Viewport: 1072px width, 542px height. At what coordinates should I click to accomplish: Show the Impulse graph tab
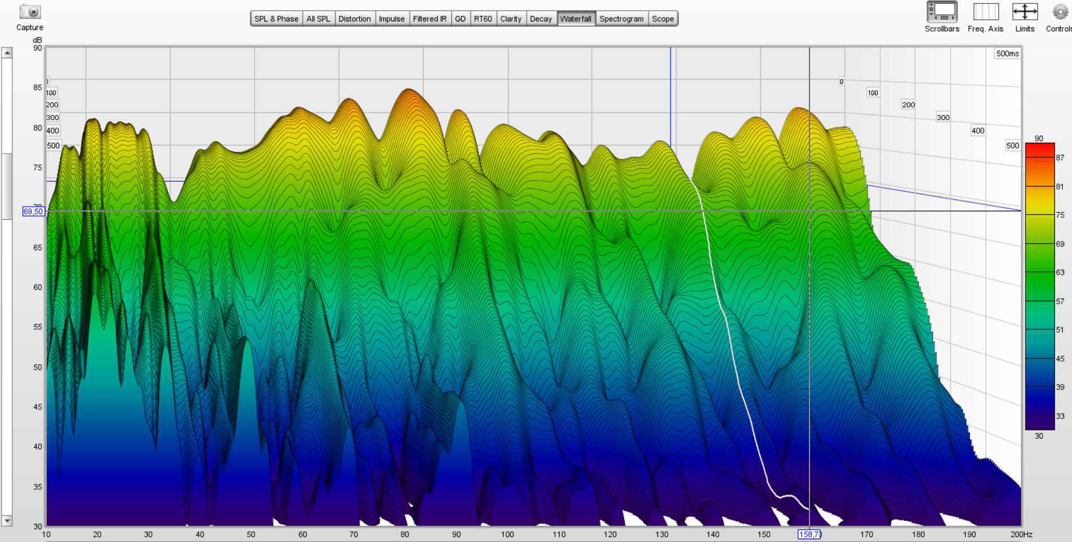coord(392,19)
